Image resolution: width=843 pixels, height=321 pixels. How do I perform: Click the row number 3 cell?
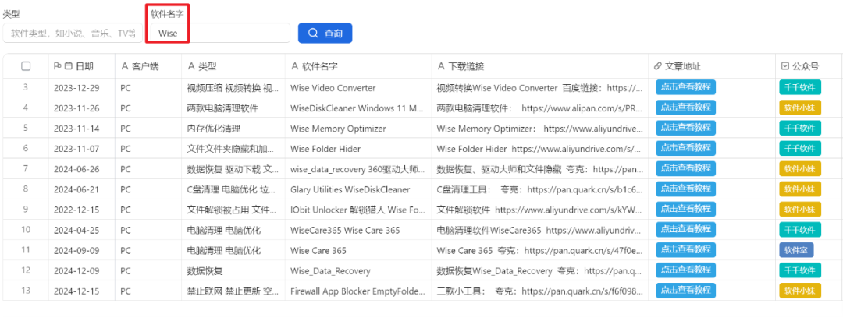coord(26,87)
